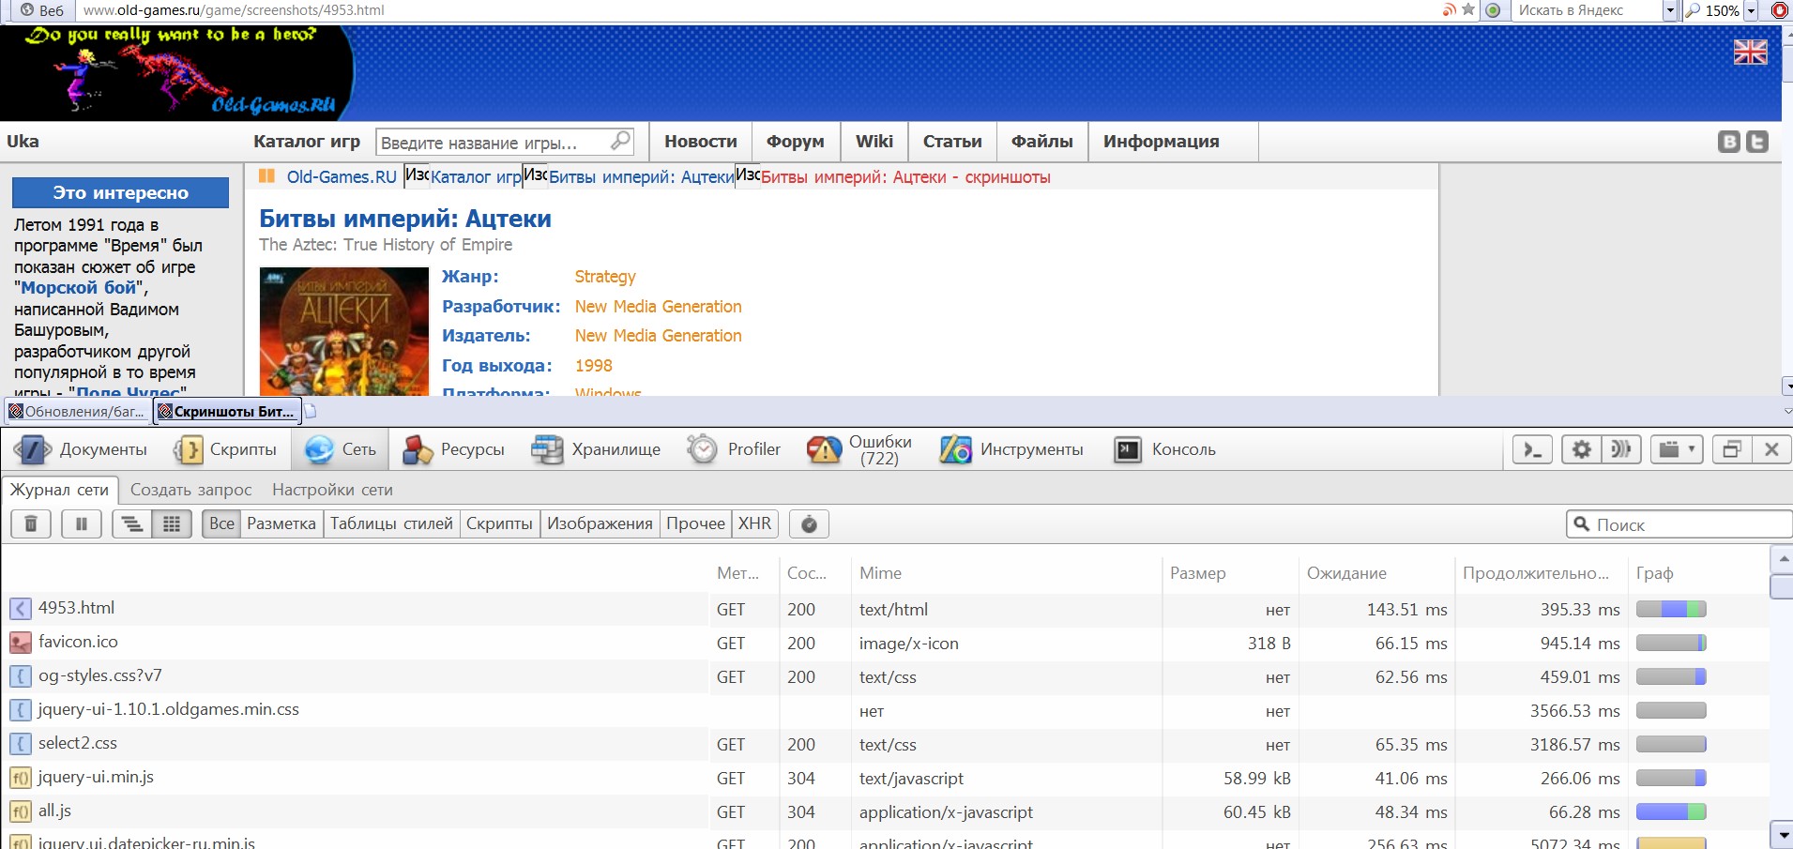This screenshot has height=849, width=1793.
Task: Open the Скрипты debugger panel
Action: (225, 449)
